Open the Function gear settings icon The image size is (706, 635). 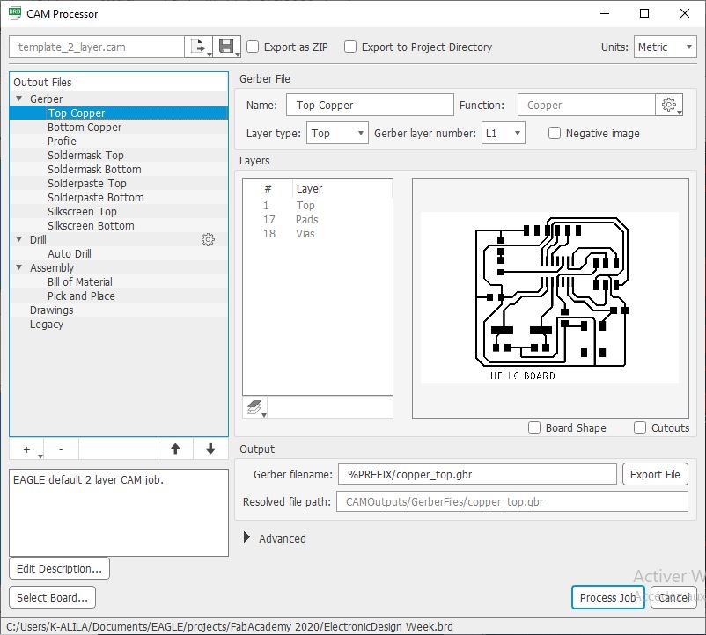pyautogui.click(x=669, y=105)
